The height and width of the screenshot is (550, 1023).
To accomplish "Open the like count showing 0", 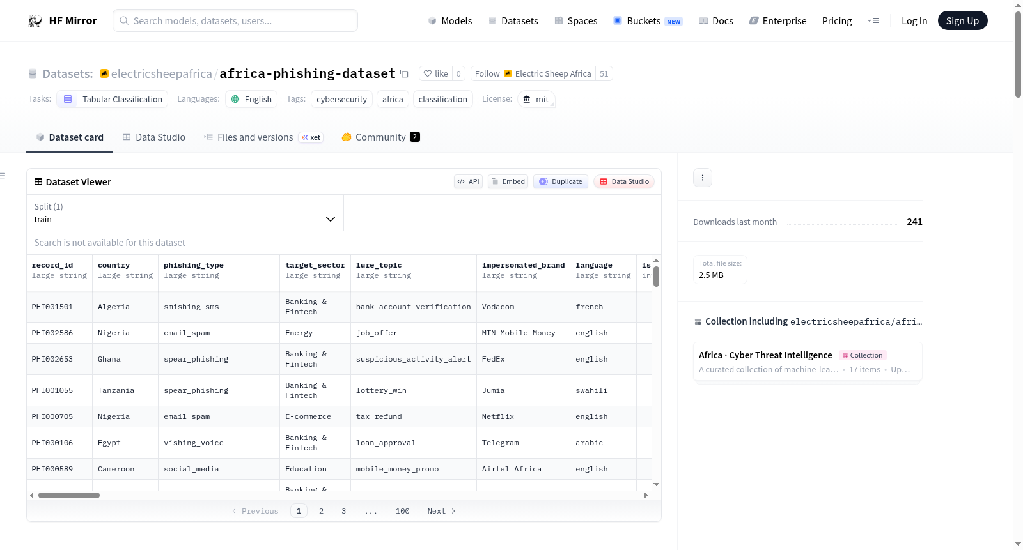I will (458, 73).
